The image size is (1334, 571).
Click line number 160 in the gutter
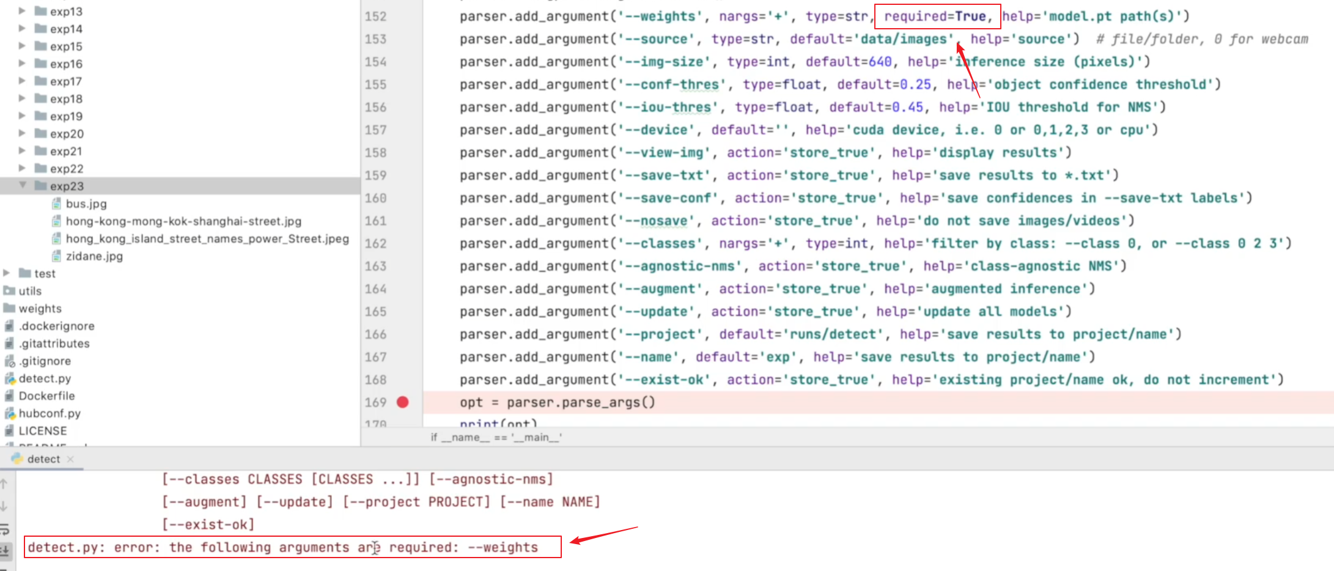(x=375, y=198)
